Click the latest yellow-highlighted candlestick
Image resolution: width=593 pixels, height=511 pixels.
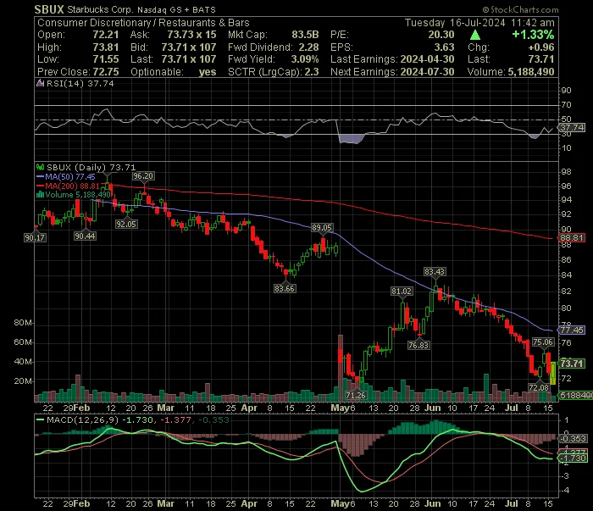point(553,373)
